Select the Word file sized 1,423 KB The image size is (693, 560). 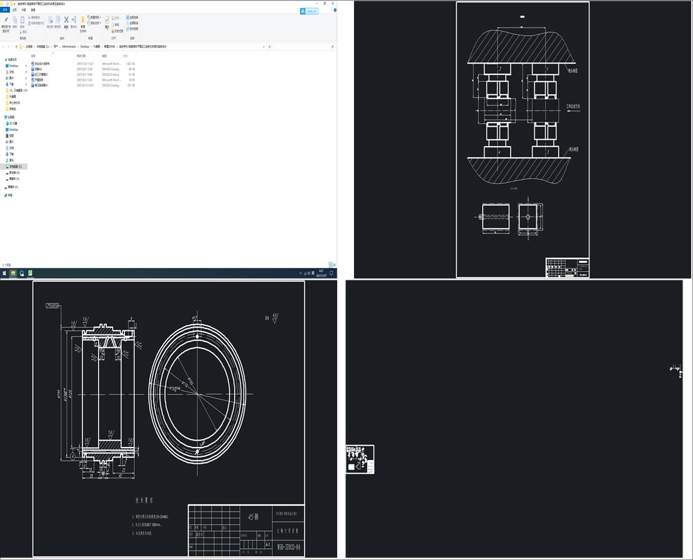pyautogui.click(x=82, y=64)
